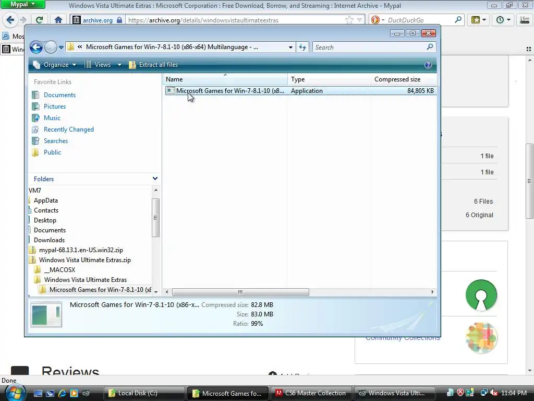The height and width of the screenshot is (401, 534).
Task: Click the Explorer back navigation arrow
Action: (36, 47)
